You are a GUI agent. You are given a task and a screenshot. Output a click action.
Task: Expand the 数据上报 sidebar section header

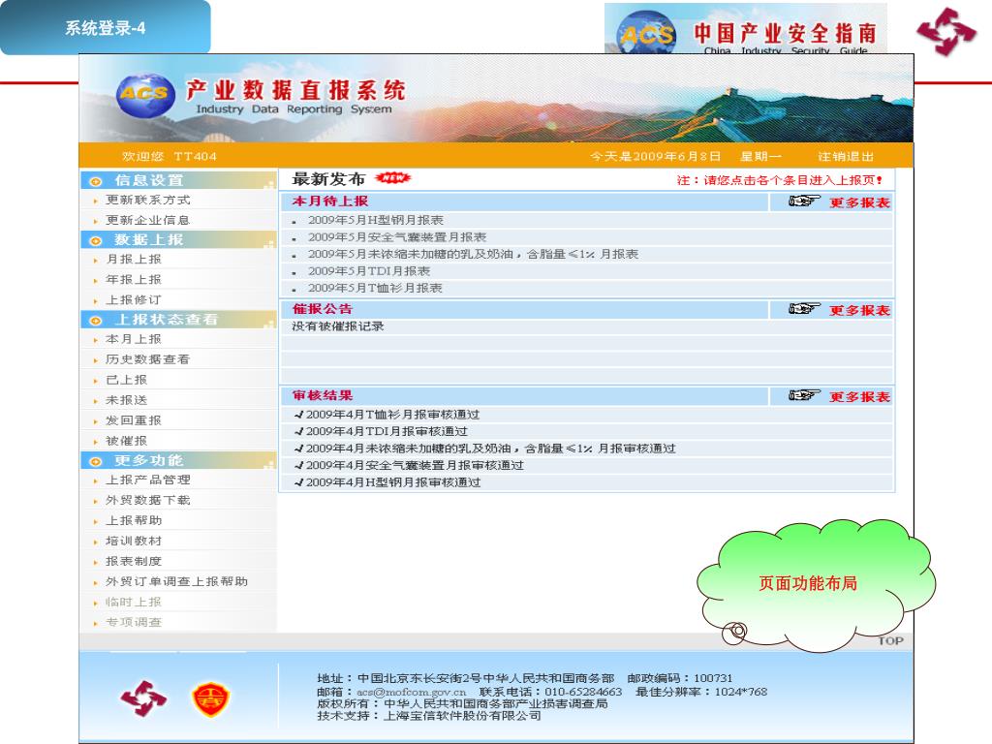148,239
